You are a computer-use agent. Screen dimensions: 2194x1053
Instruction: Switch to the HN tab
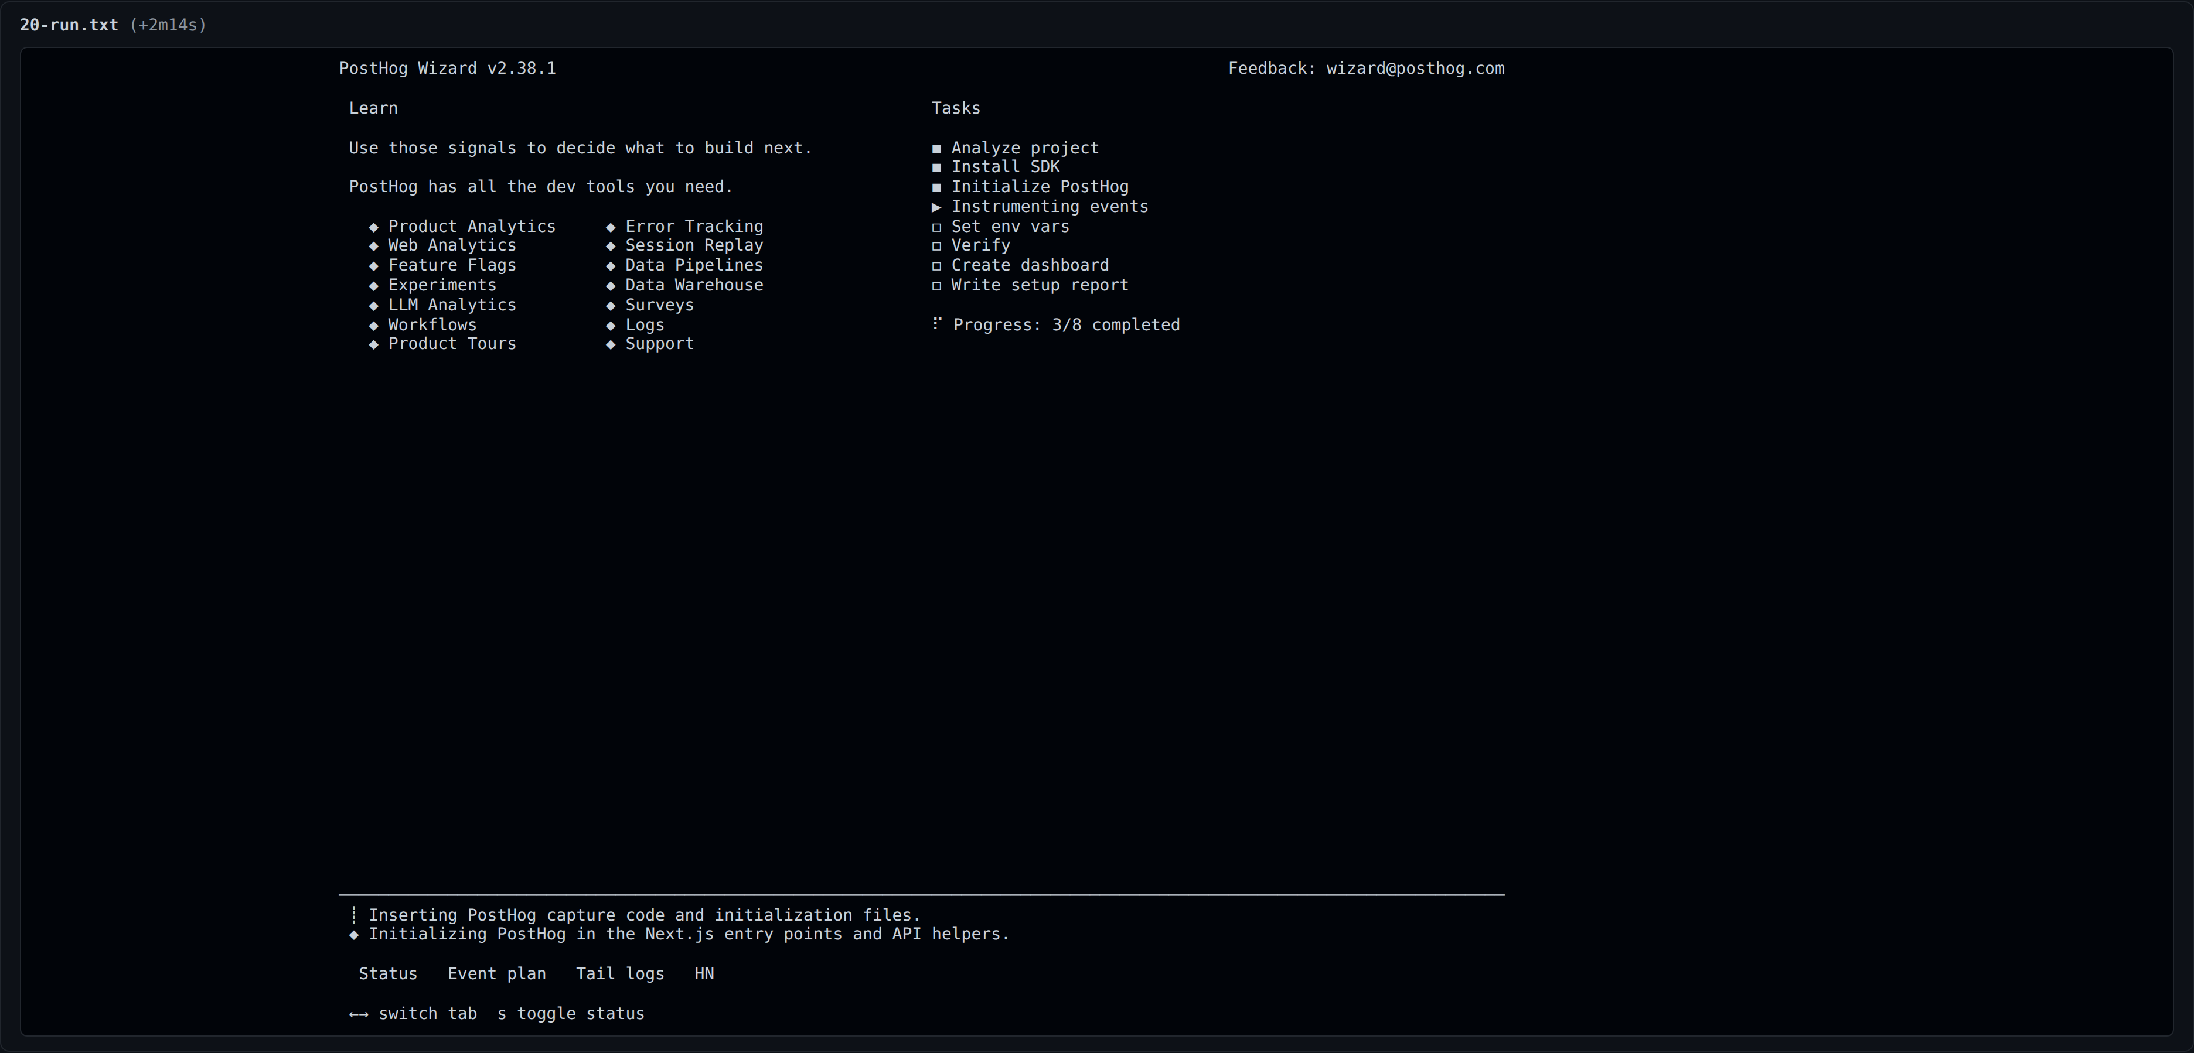704,974
